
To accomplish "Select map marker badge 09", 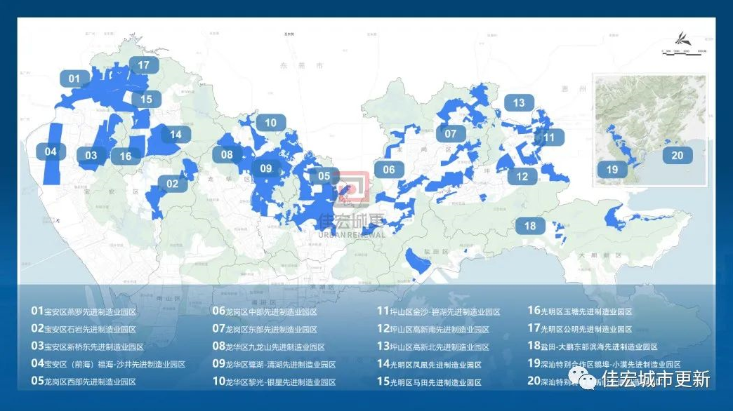I will [265, 168].
